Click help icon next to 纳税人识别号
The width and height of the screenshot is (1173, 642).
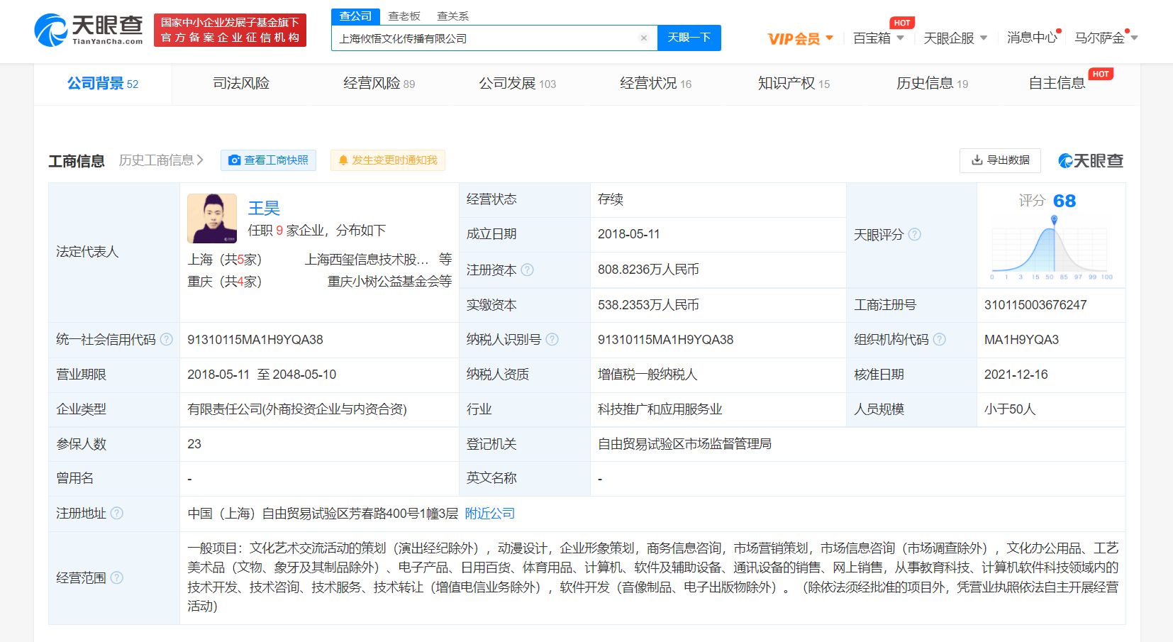[x=552, y=339]
